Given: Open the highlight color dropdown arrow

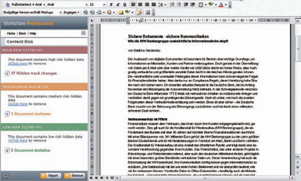Looking at the screenshot, I should tap(216, 5).
